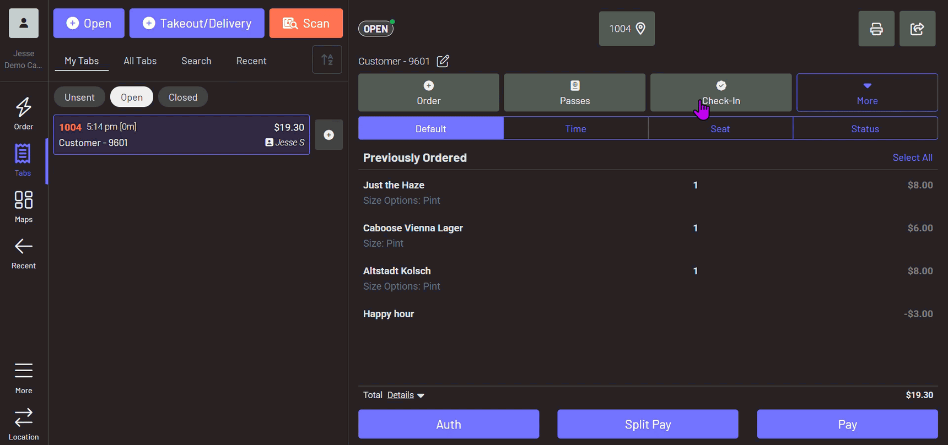The image size is (948, 445).
Task: Switch to the Seat view tab
Action: [x=720, y=129]
